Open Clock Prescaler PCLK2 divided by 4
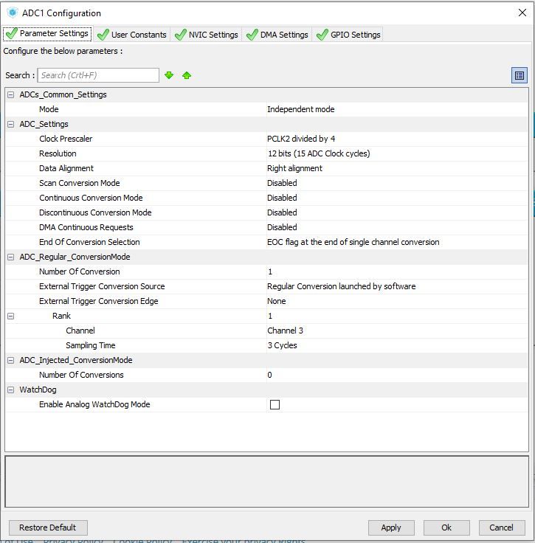Image resolution: width=535 pixels, height=543 pixels. (301, 139)
